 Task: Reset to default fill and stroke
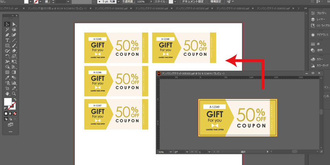point(5,108)
